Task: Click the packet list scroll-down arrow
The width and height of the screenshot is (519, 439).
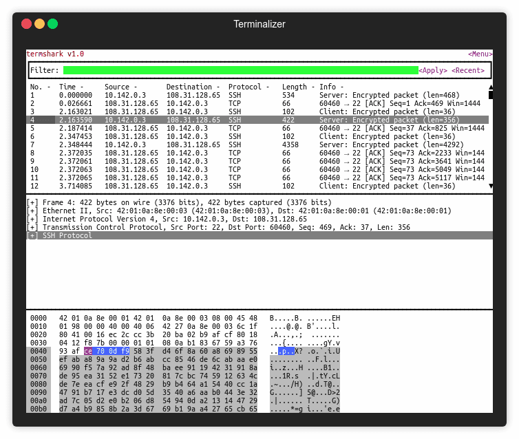Action: (x=491, y=186)
